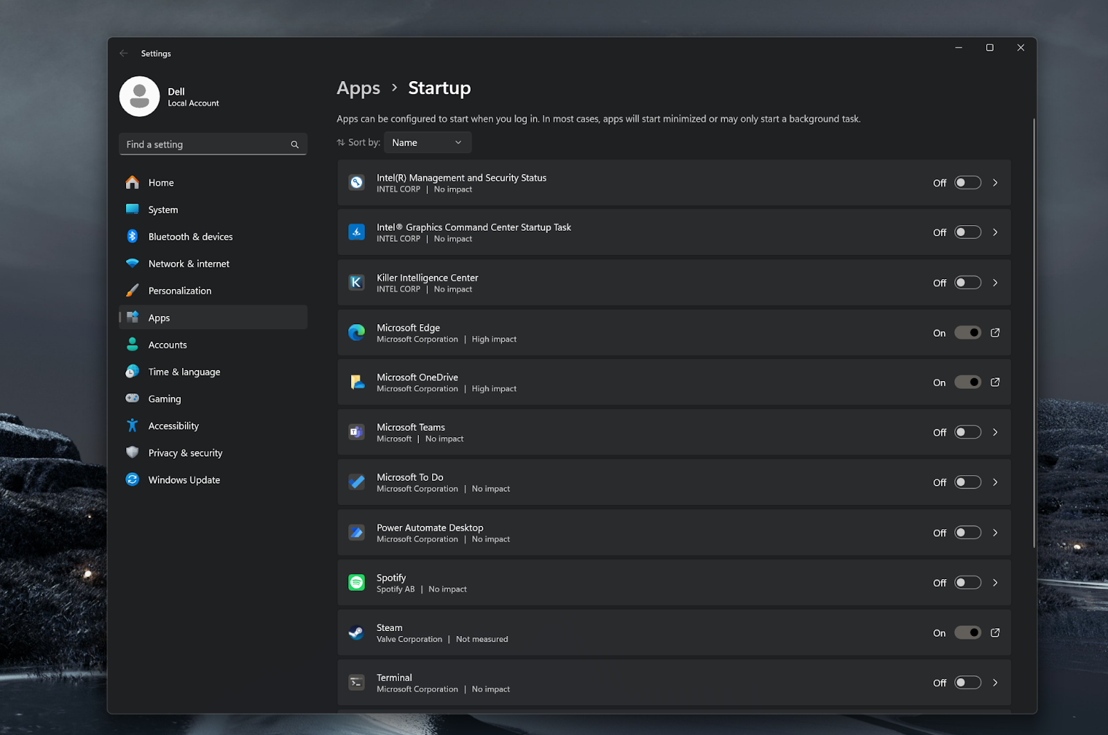Expand Power Automate Desktop chevron
This screenshot has width=1108, height=735.
click(995, 533)
